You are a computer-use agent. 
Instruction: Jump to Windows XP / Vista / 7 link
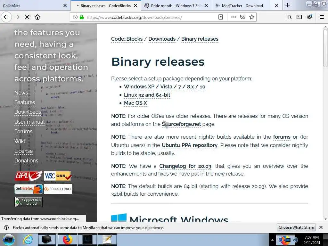click(164, 86)
